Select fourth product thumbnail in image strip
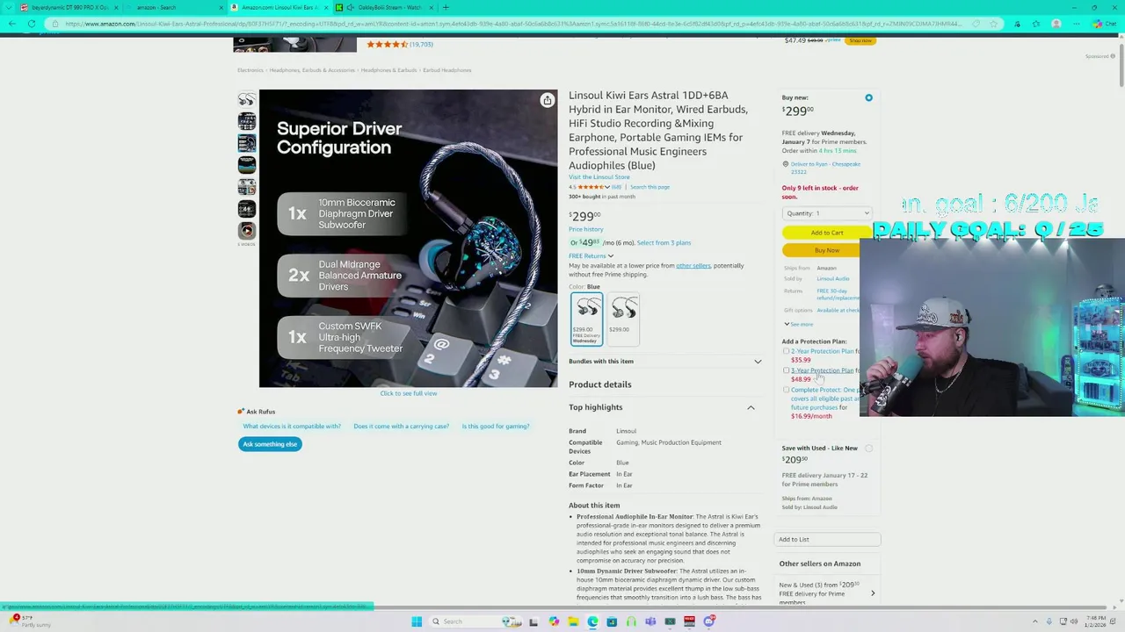Viewport: 1125px width, 632px height. point(247,165)
